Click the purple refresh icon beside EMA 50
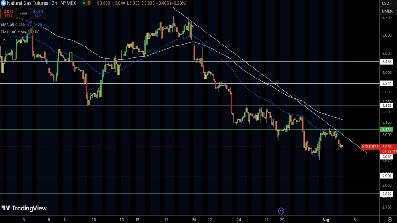 click(x=29, y=24)
